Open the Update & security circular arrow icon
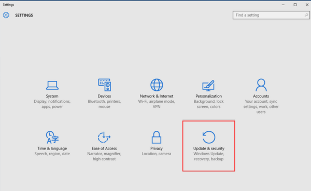This screenshot has height=191, width=311. pos(209,137)
